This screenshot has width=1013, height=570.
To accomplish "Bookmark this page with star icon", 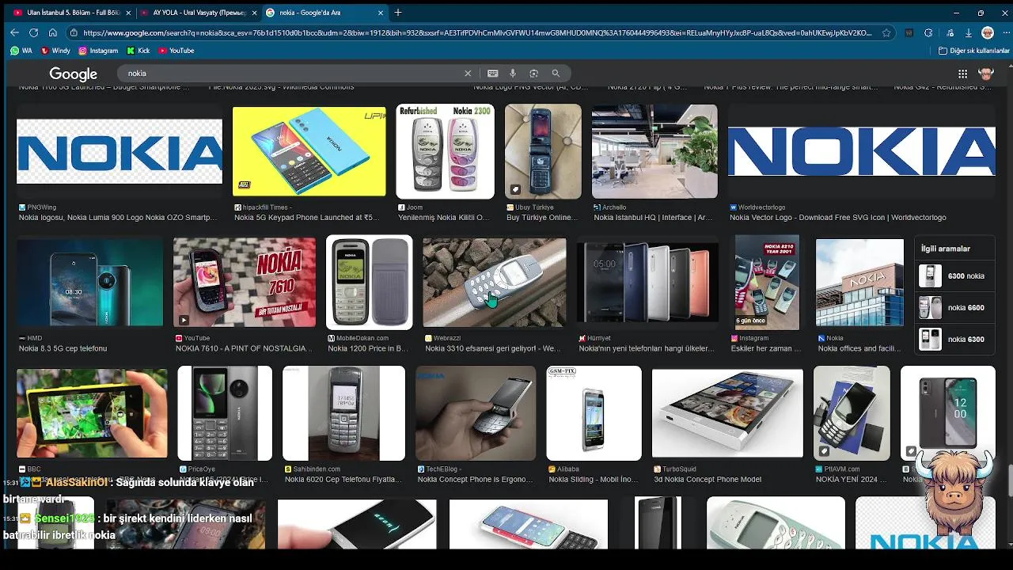I will (x=886, y=32).
